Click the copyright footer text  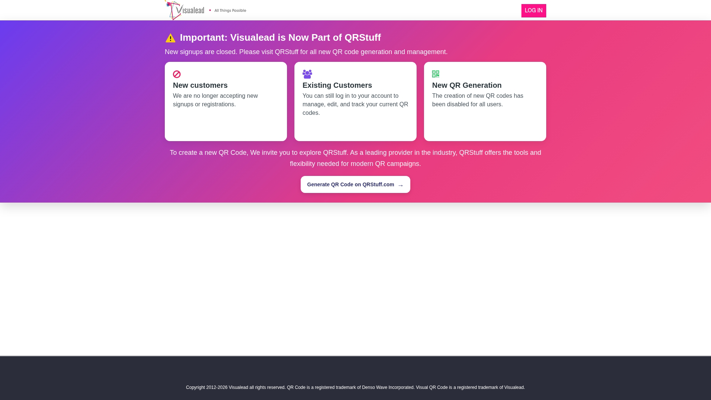click(355, 387)
